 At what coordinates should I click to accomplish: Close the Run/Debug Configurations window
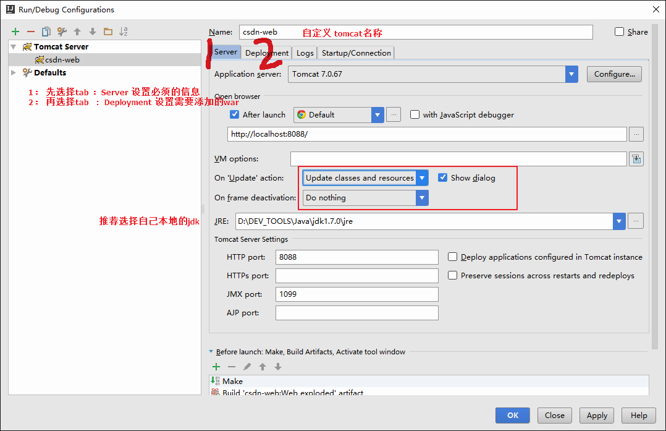(656, 9)
